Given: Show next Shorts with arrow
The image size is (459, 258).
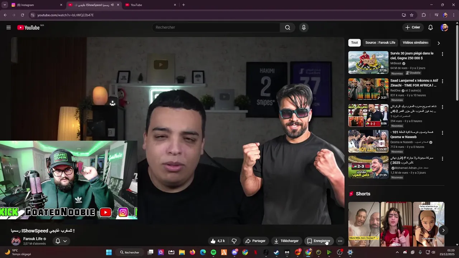Looking at the screenshot, I should 443,230.
